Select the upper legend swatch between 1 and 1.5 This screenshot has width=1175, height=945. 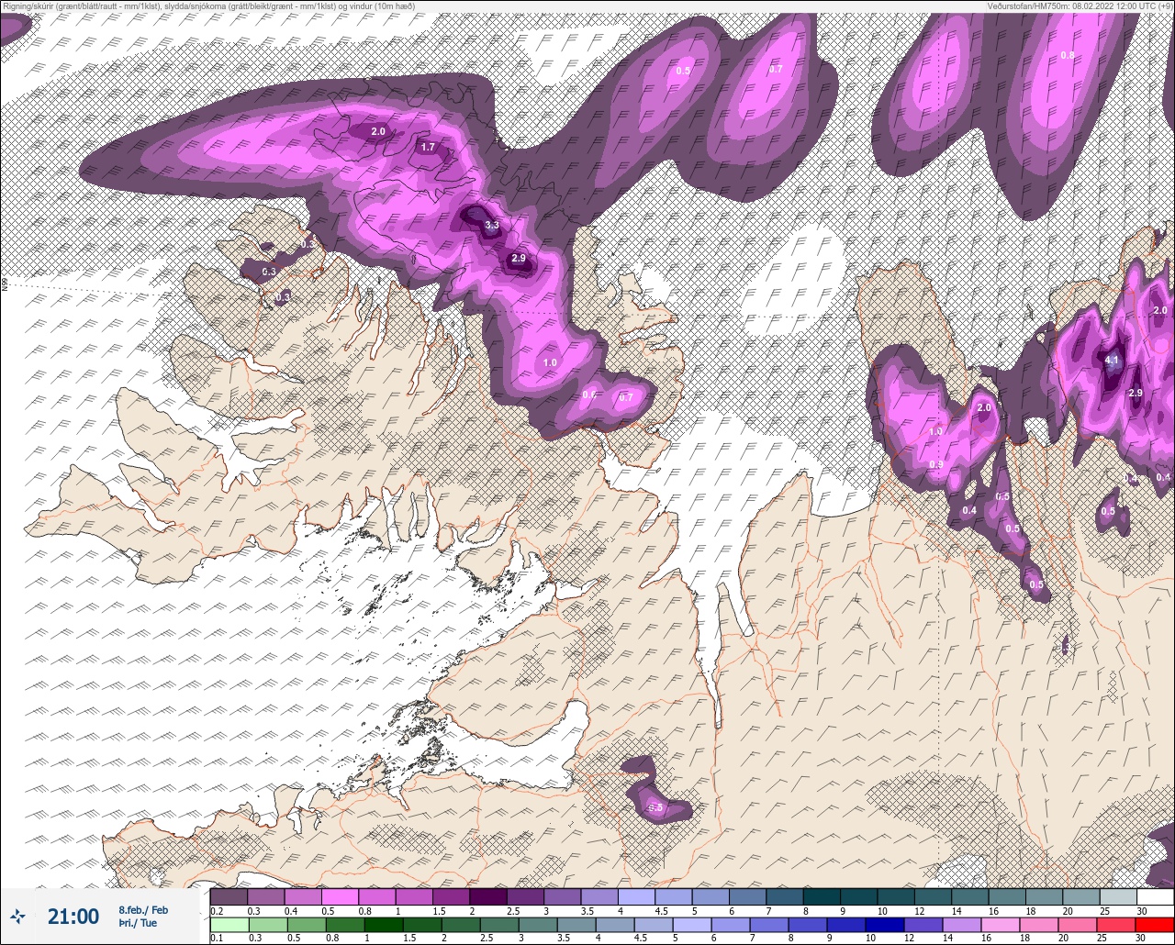tap(414, 896)
